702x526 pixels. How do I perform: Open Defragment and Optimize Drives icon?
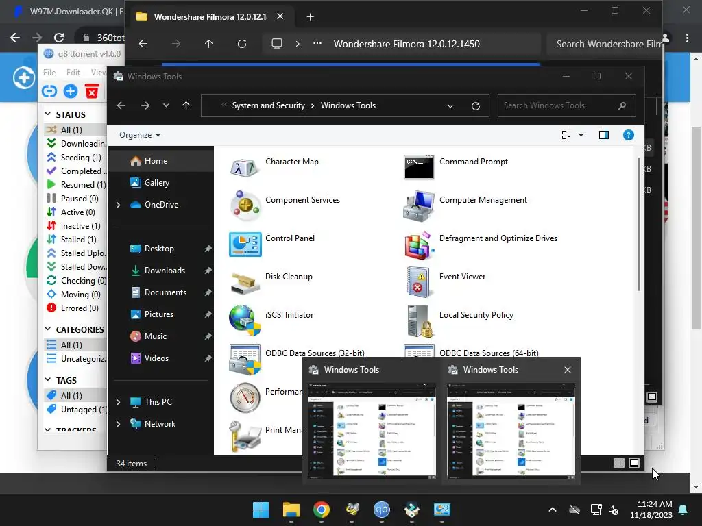419,245
